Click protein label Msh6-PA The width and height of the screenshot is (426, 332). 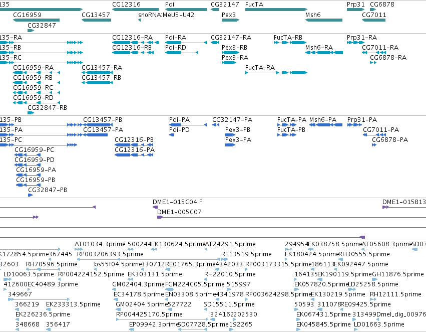(x=323, y=120)
